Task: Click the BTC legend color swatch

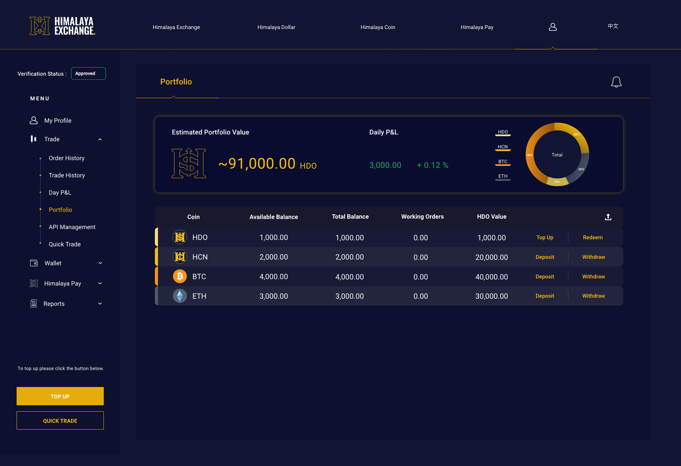Action: [503, 165]
